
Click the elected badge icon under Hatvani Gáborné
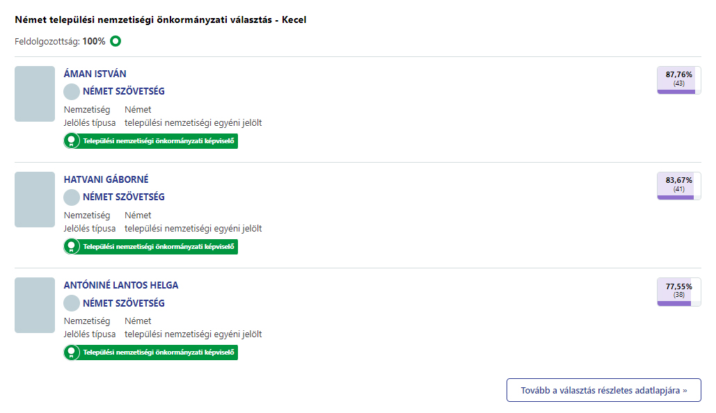(x=71, y=247)
